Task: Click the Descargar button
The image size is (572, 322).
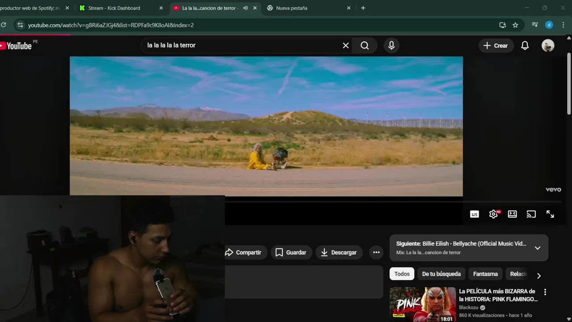Action: click(x=339, y=252)
